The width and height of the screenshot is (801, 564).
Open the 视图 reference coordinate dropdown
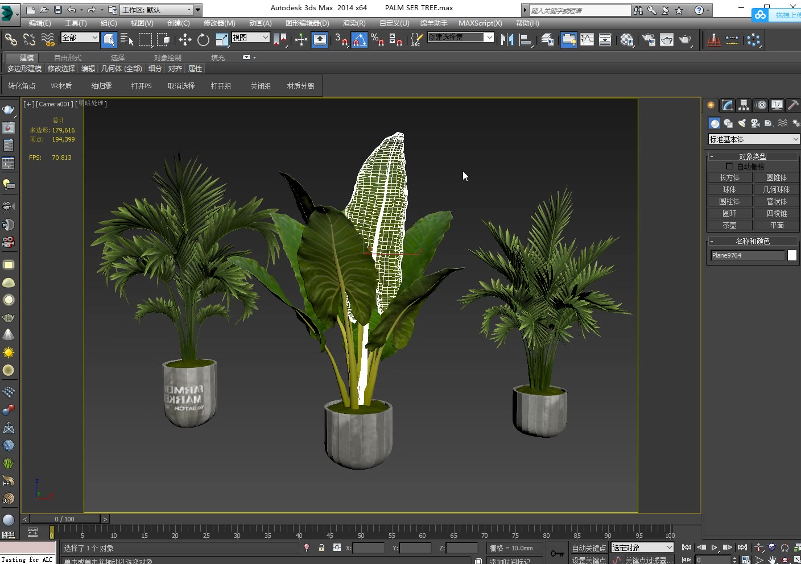point(250,38)
